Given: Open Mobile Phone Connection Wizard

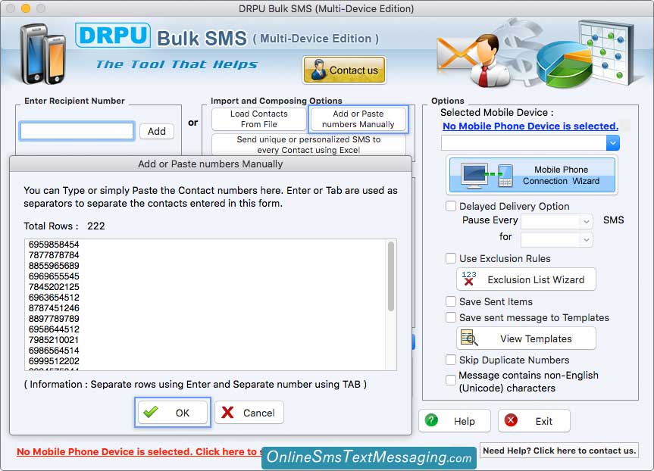Looking at the screenshot, I should [x=532, y=175].
